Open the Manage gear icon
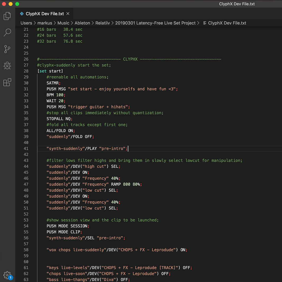 coord(7,275)
